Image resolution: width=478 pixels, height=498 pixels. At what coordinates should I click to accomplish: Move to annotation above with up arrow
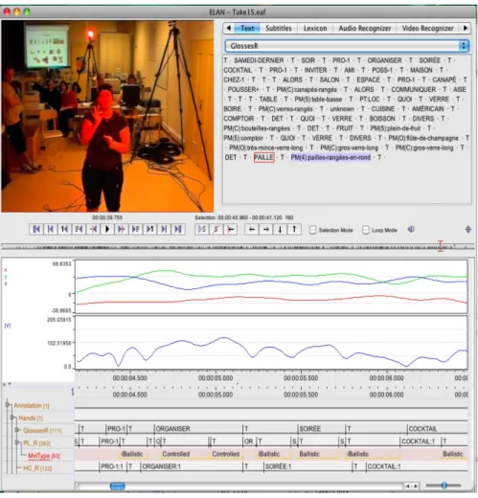click(294, 229)
